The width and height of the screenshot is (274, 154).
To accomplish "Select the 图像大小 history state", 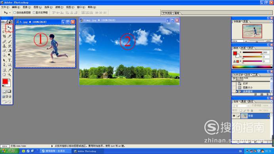I will pos(247,87).
